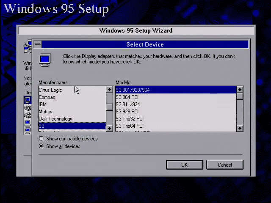The width and height of the screenshot is (271, 203).
Task: Click the highlighted S3 manufacturer entry
Action: 72,126
